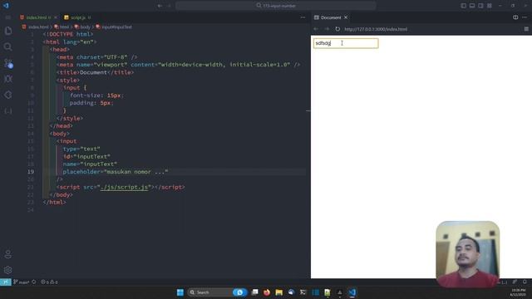Screen dimensions: 532x299
Task: Toggle primary side bar layout icon
Action: pyautogui.click(x=464, y=6)
